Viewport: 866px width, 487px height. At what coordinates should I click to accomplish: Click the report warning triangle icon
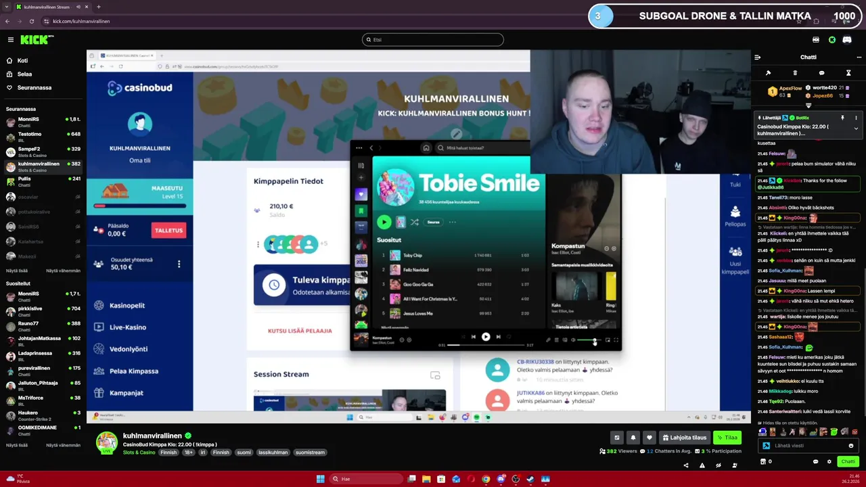tap(702, 465)
